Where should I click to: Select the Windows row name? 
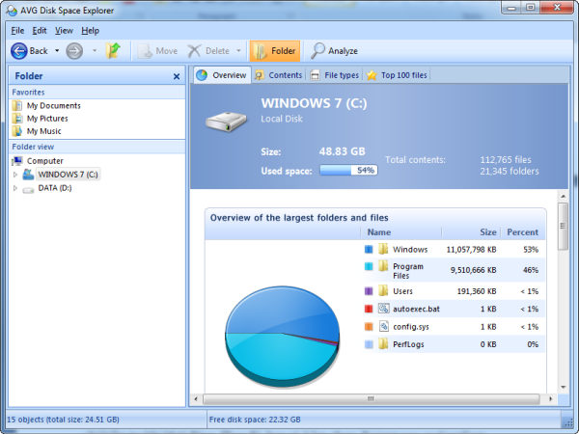410,250
